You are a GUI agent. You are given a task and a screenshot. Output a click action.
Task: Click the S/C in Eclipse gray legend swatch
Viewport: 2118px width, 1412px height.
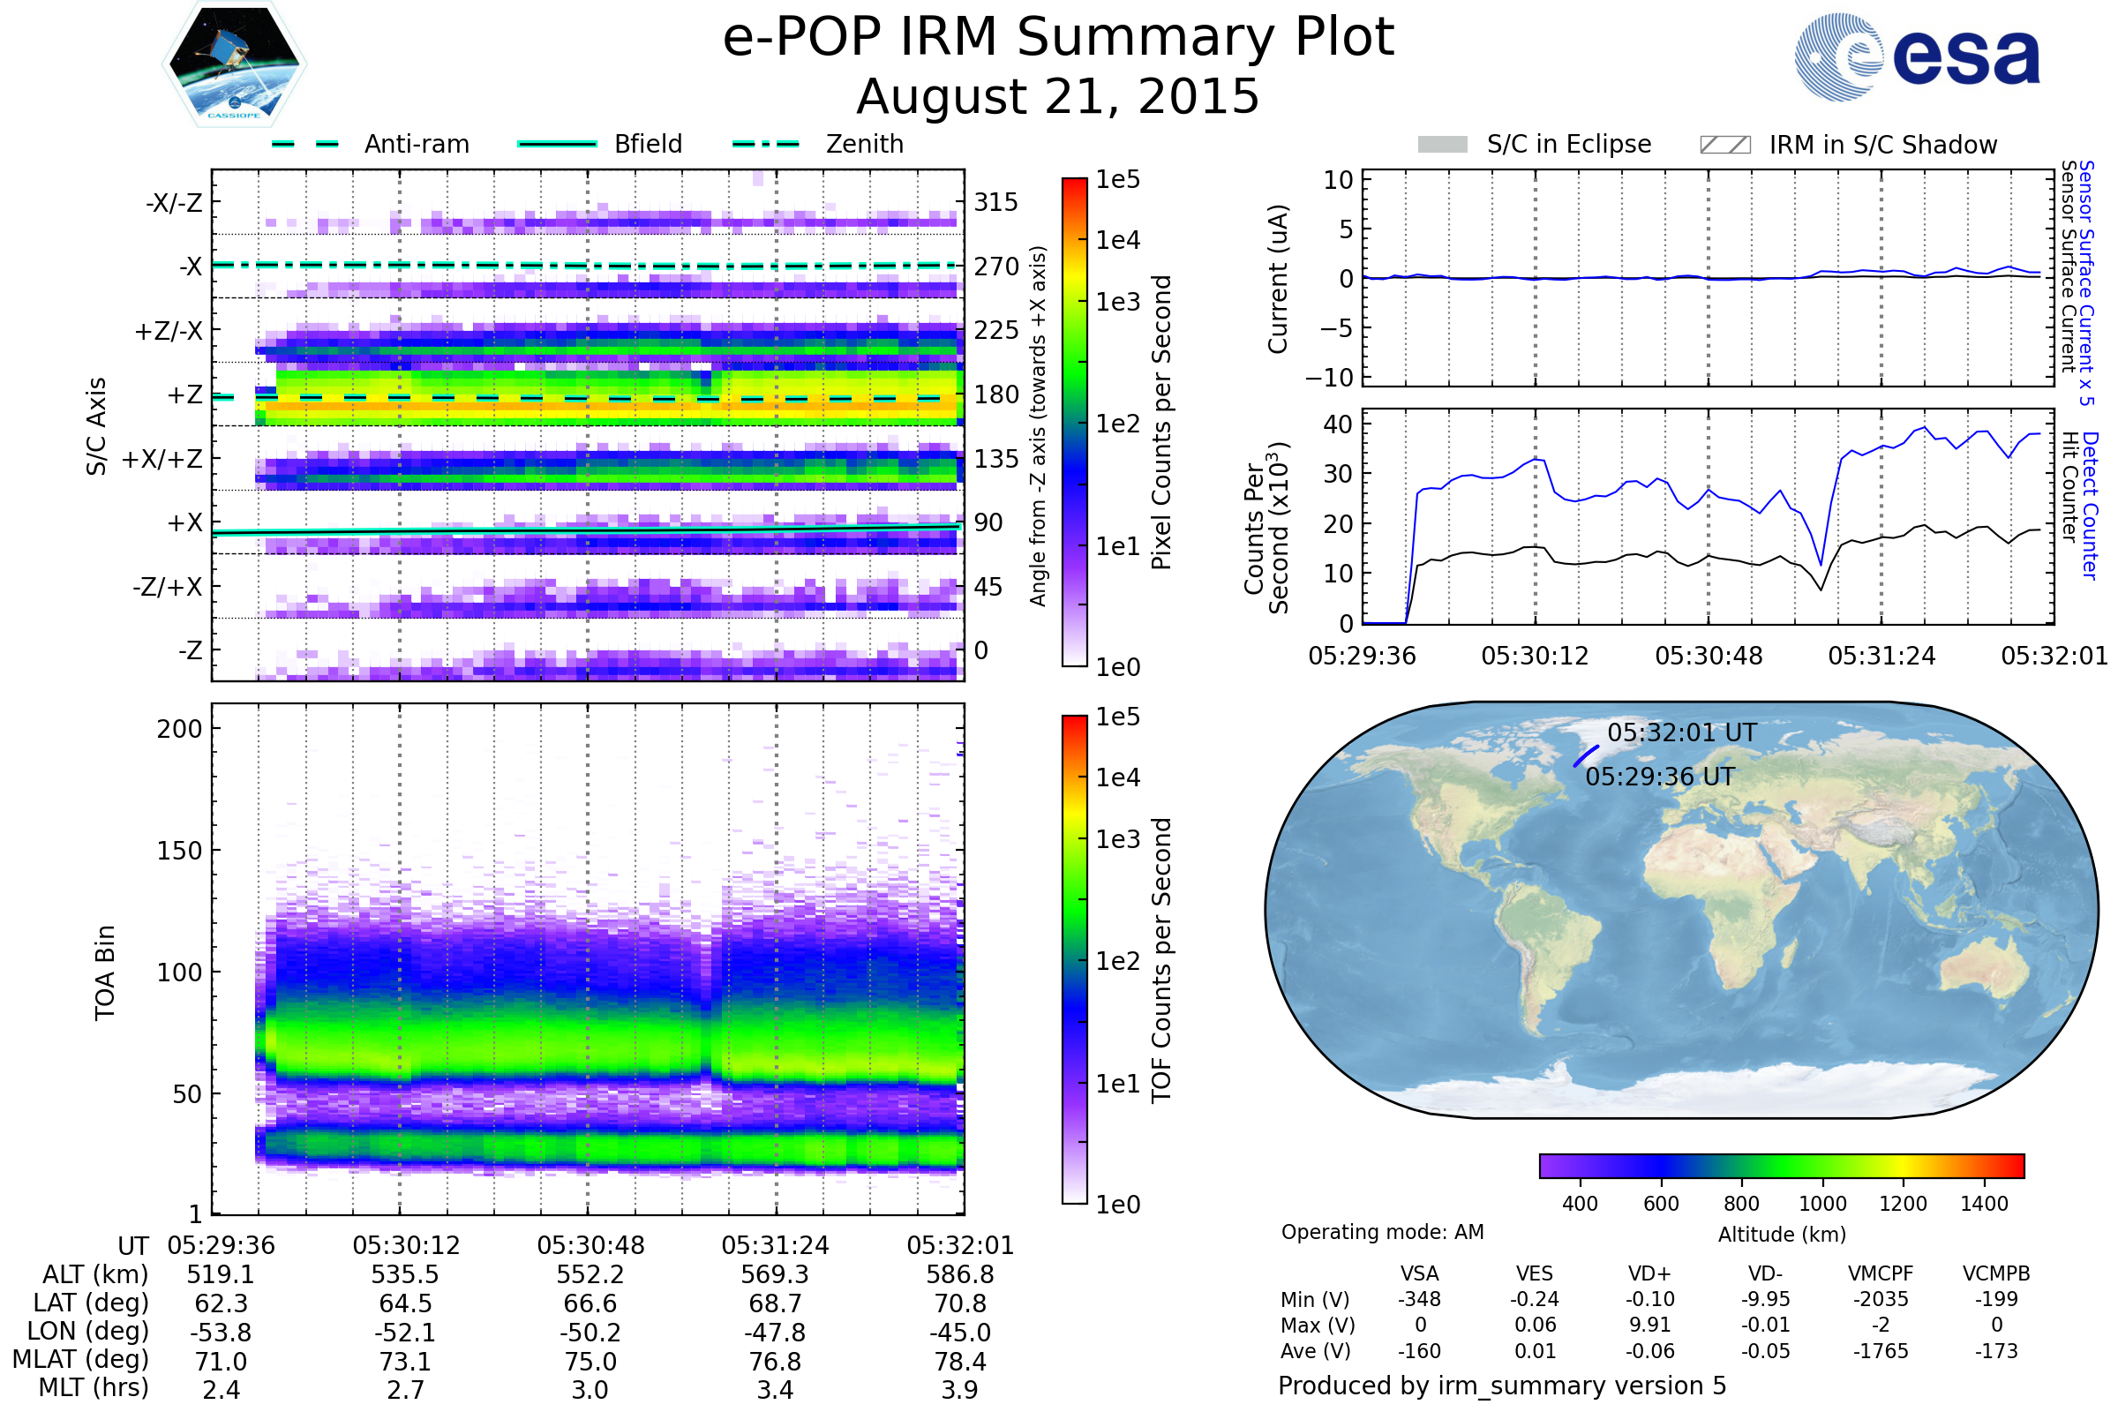pyautogui.click(x=1442, y=145)
